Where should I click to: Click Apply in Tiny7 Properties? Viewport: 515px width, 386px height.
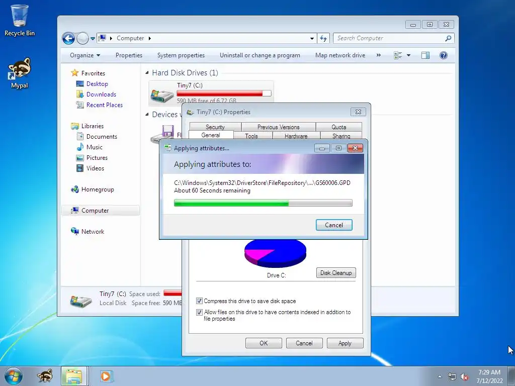point(345,343)
